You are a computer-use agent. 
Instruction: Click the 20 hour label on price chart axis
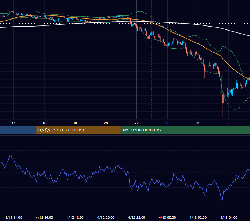click(106, 123)
